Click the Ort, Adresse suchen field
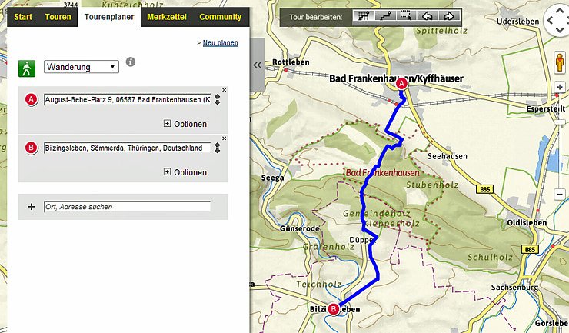The height and width of the screenshot is (333, 569). pyautogui.click(x=127, y=206)
